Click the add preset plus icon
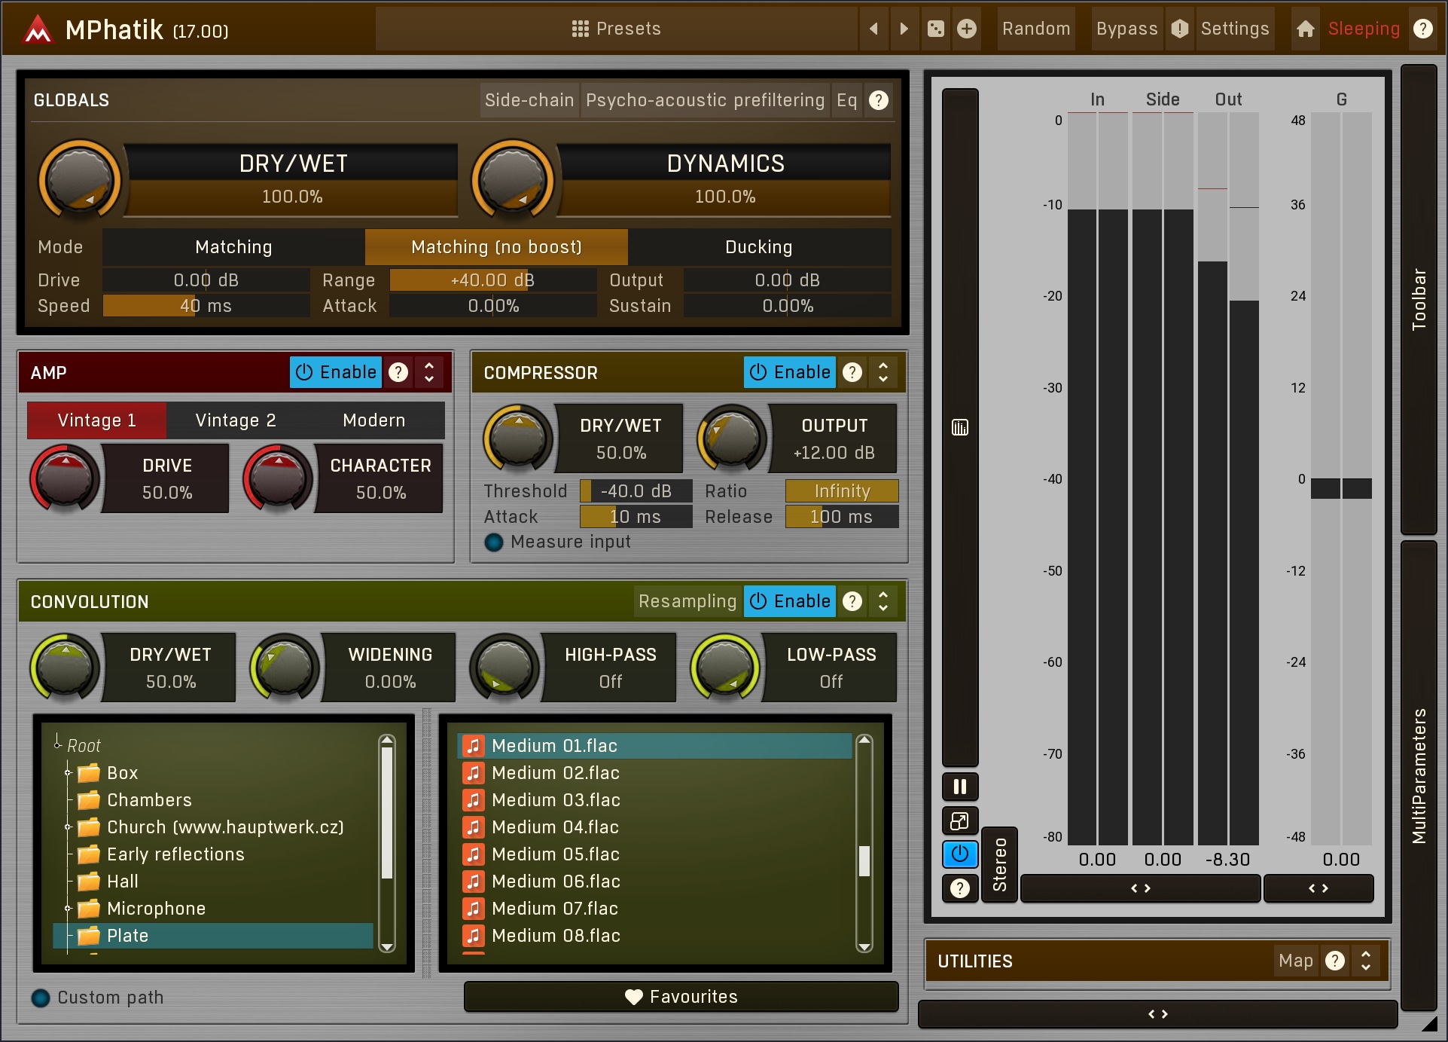1448x1042 pixels. [x=967, y=29]
